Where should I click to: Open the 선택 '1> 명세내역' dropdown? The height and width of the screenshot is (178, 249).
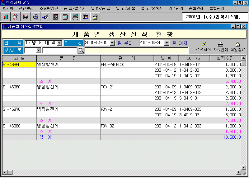coord(59,43)
